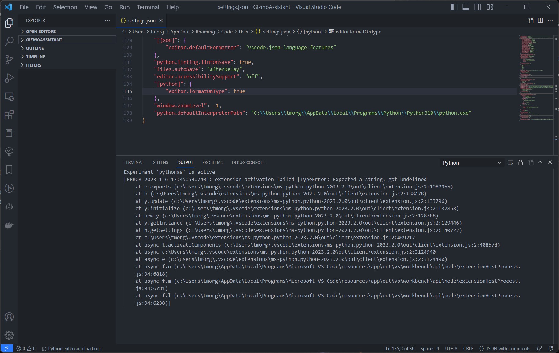
Task: Click the remote window status icon
Action: 6,348
